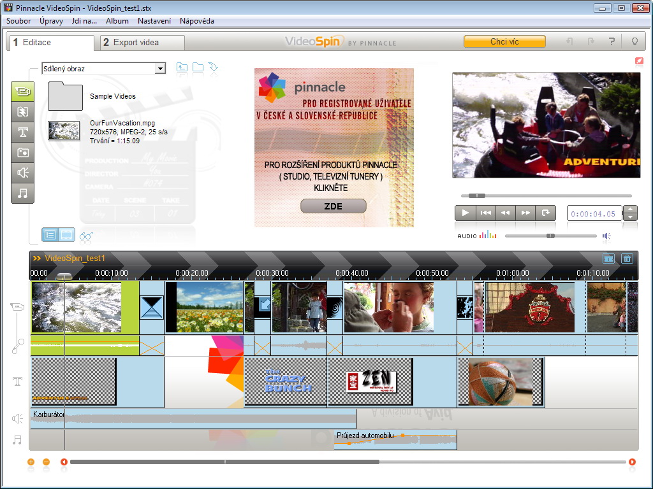Select the music track note icon
The image size is (653, 489).
(x=17, y=439)
